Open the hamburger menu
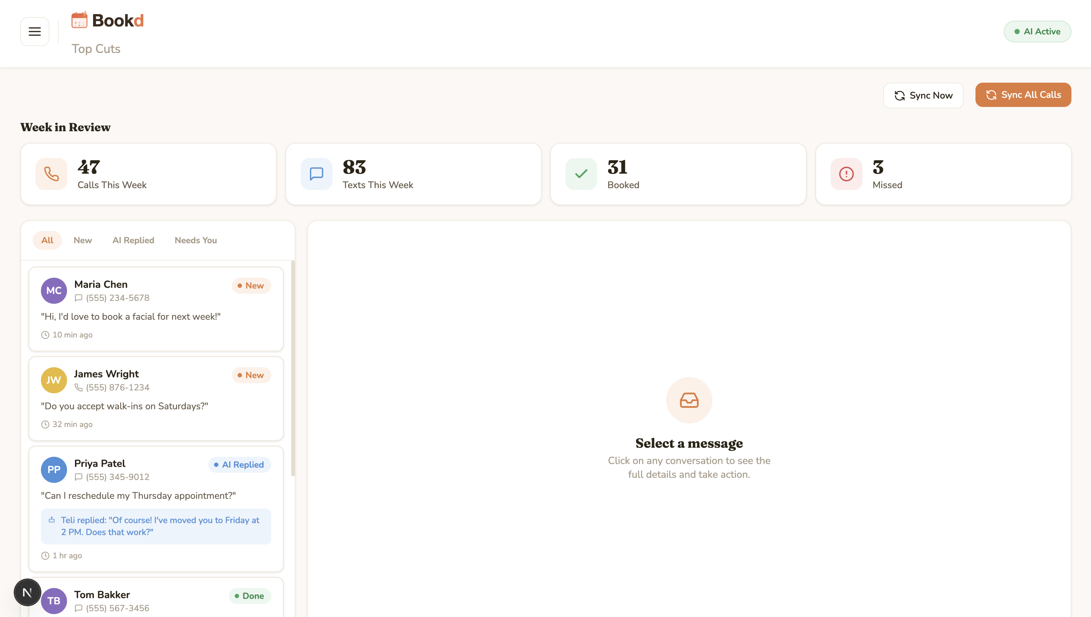1091x617 pixels. pyautogui.click(x=35, y=32)
